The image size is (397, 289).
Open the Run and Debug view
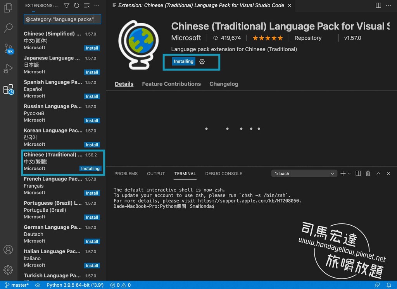pyautogui.click(x=8, y=68)
